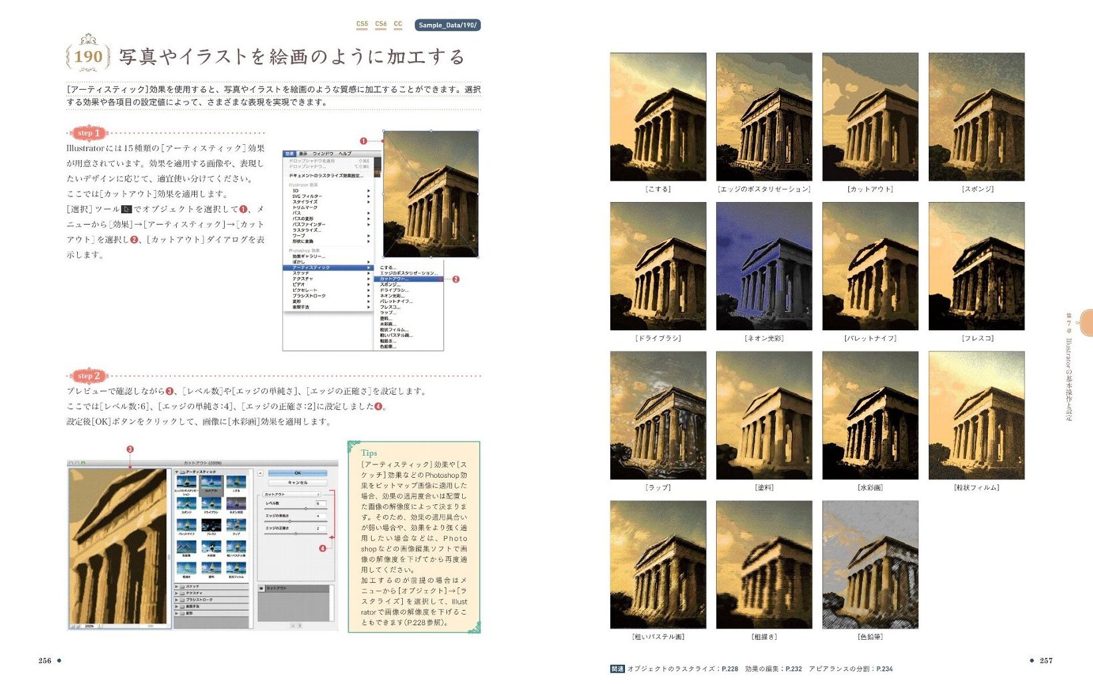1093x695 pixels.
Task: Adjust the レベル数 slider handle
Action: click(x=306, y=508)
